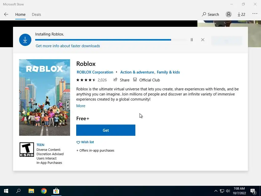Switch to the Deals tab
This screenshot has width=261, height=196.
tap(36, 15)
